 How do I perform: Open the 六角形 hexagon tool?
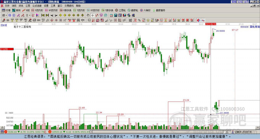tap(145, 10)
